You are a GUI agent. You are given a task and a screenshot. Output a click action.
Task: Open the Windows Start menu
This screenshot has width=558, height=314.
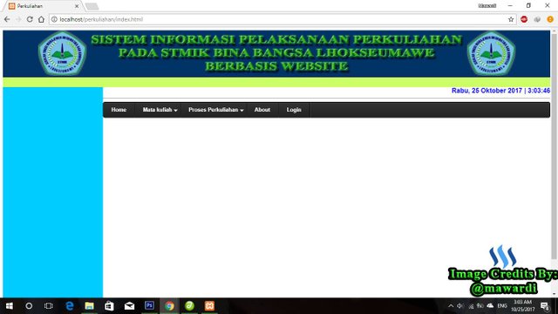(10, 306)
